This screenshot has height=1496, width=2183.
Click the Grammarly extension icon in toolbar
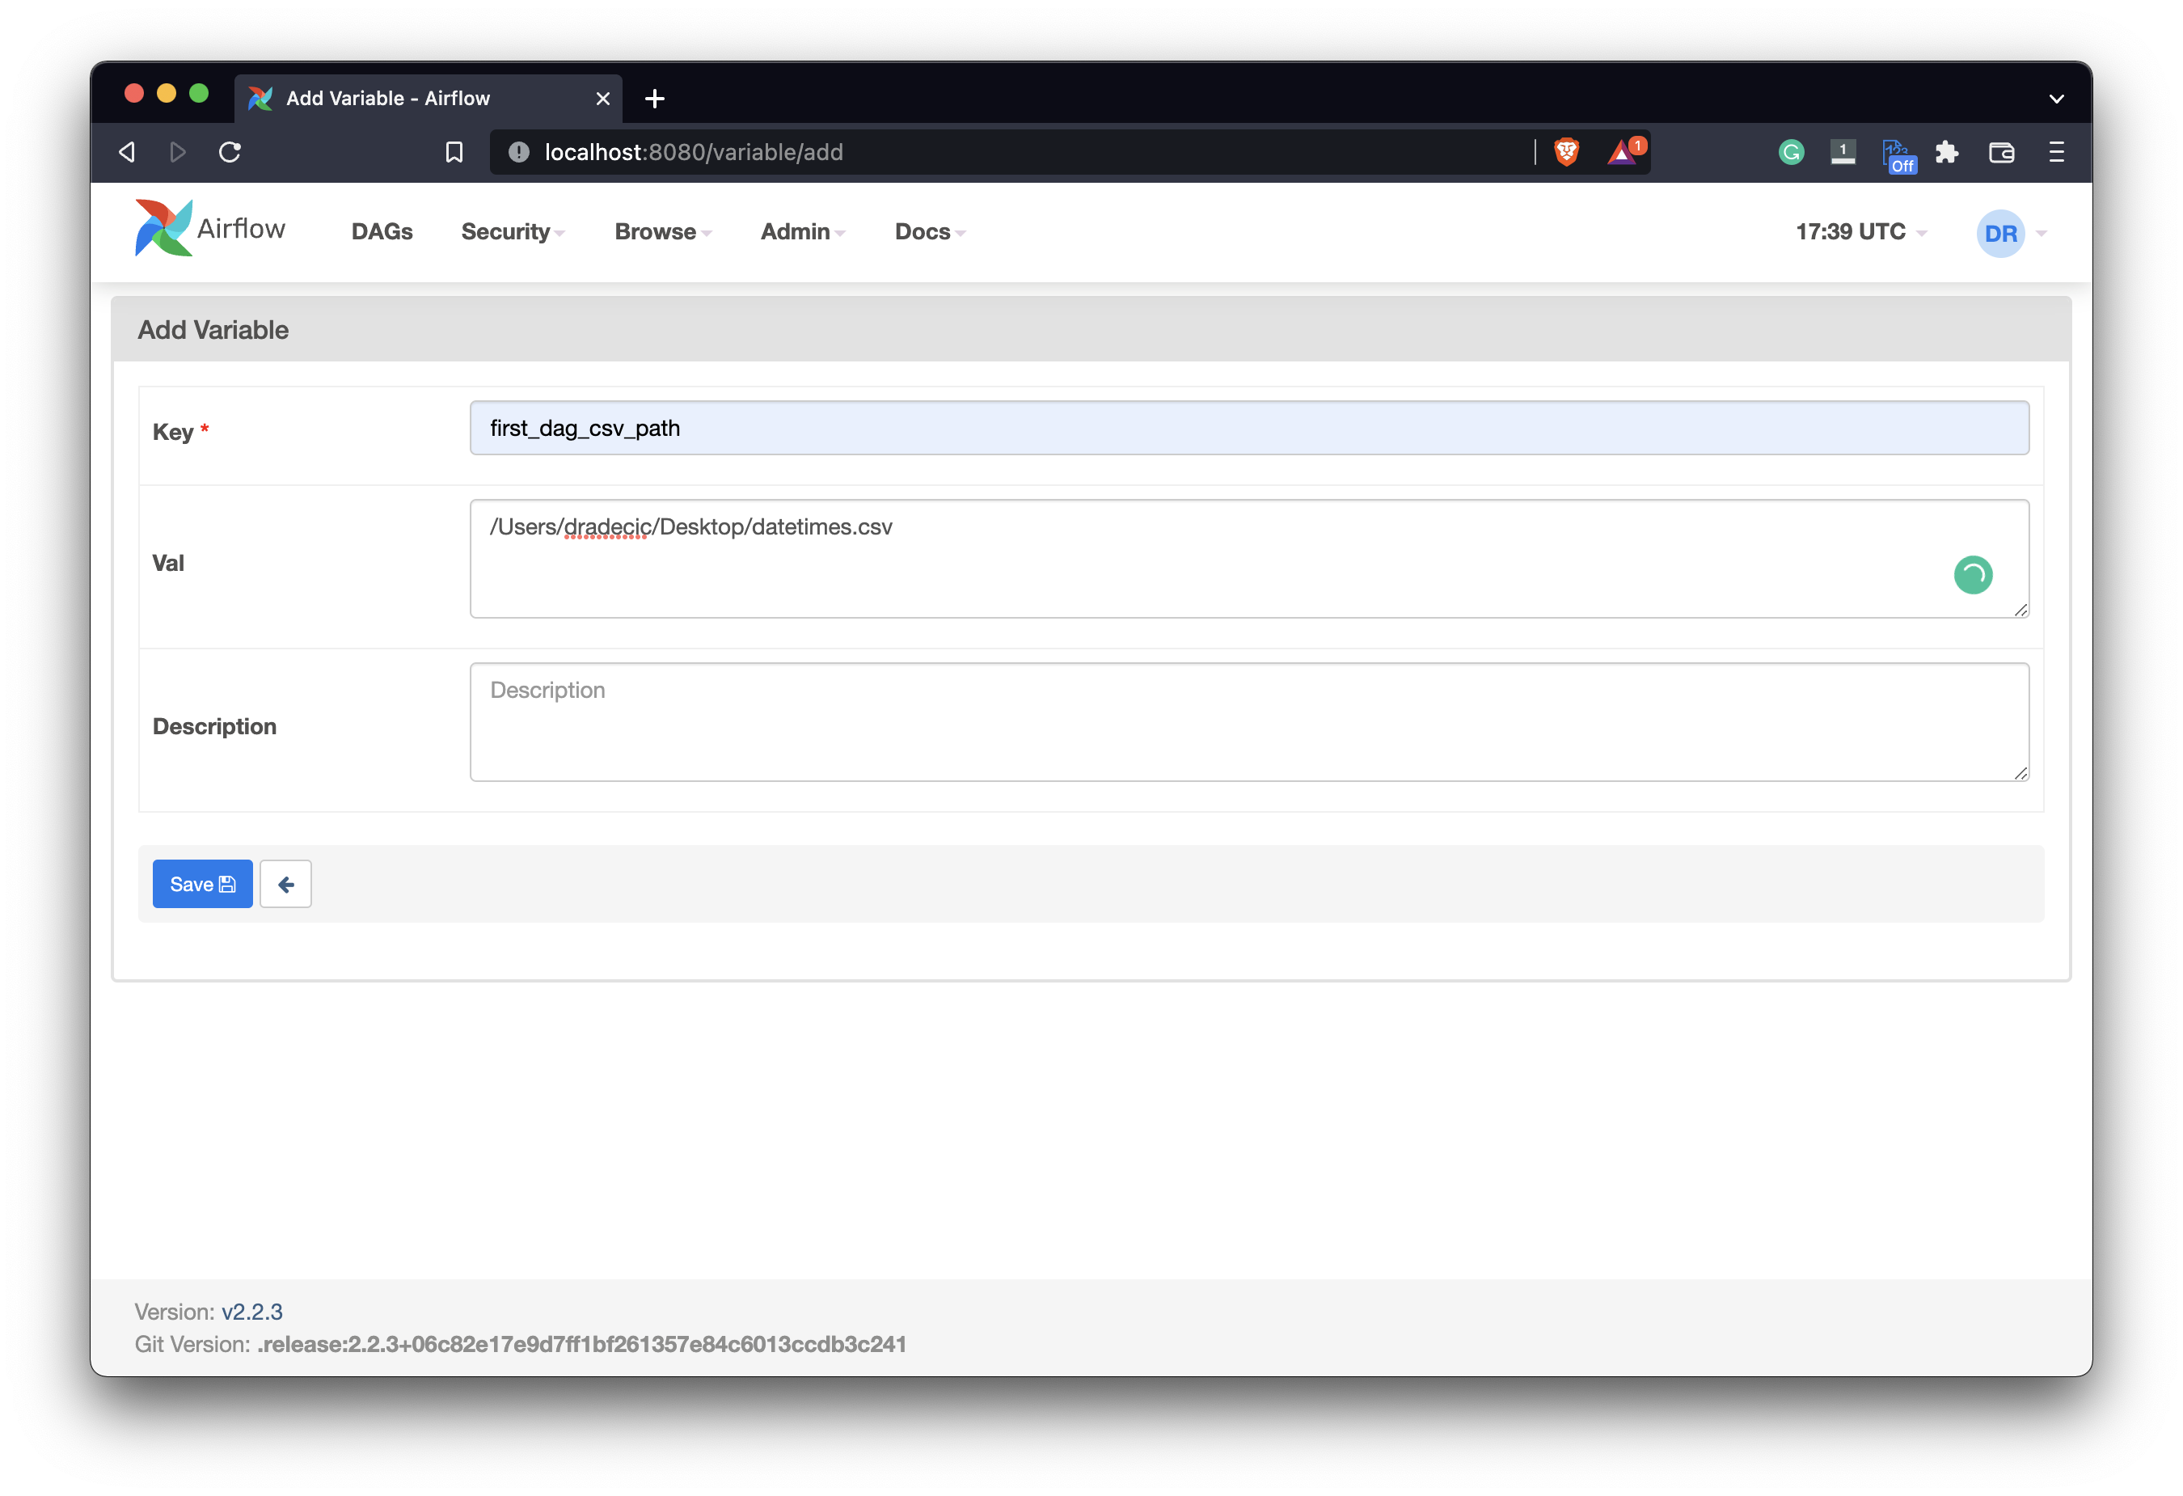click(x=1790, y=152)
